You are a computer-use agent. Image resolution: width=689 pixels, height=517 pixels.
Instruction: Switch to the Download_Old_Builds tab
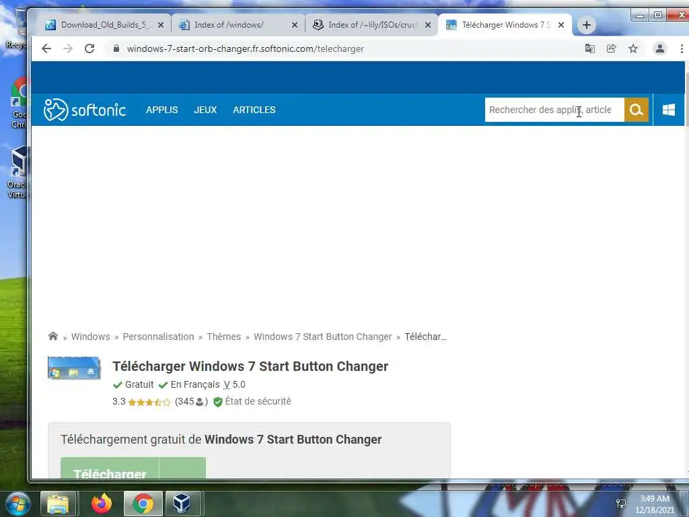point(106,25)
